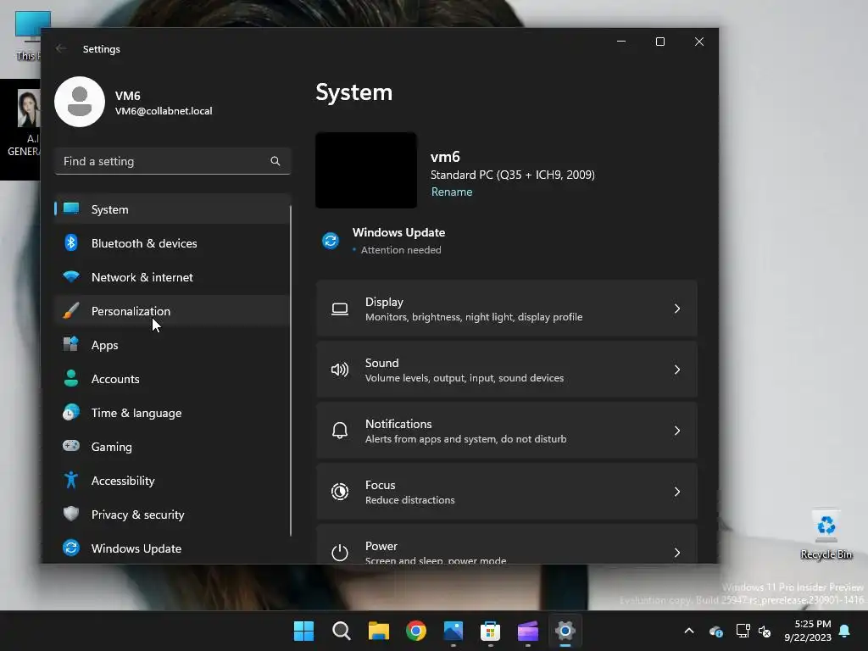Go to Accounts settings
Screen dimensions: 868x651
(172, 379)
